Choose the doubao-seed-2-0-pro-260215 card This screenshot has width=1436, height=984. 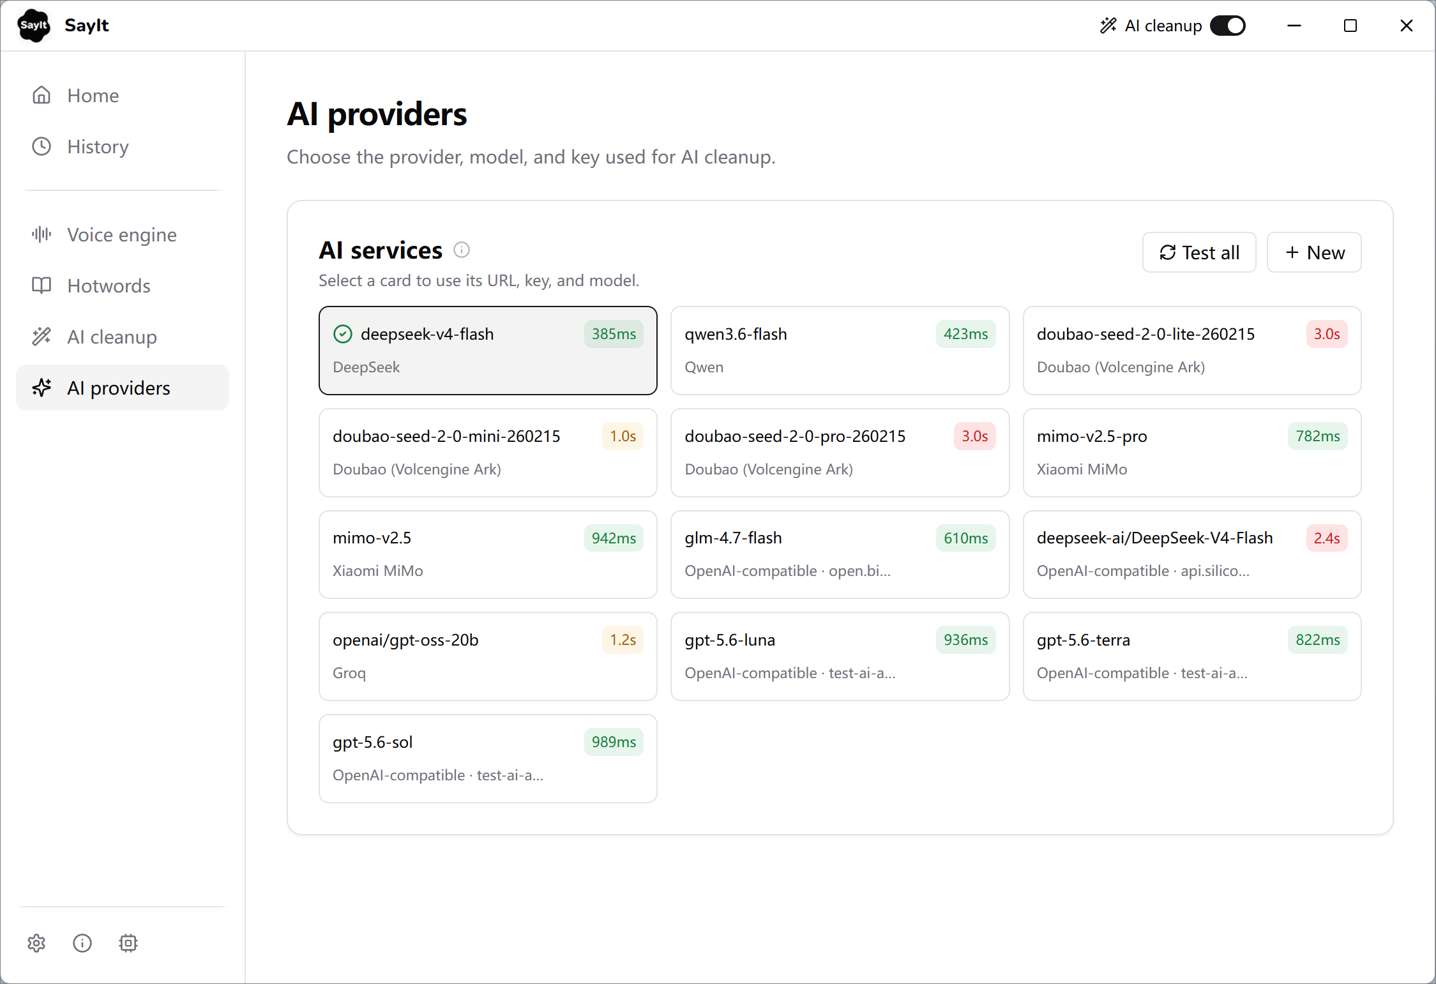[840, 453]
